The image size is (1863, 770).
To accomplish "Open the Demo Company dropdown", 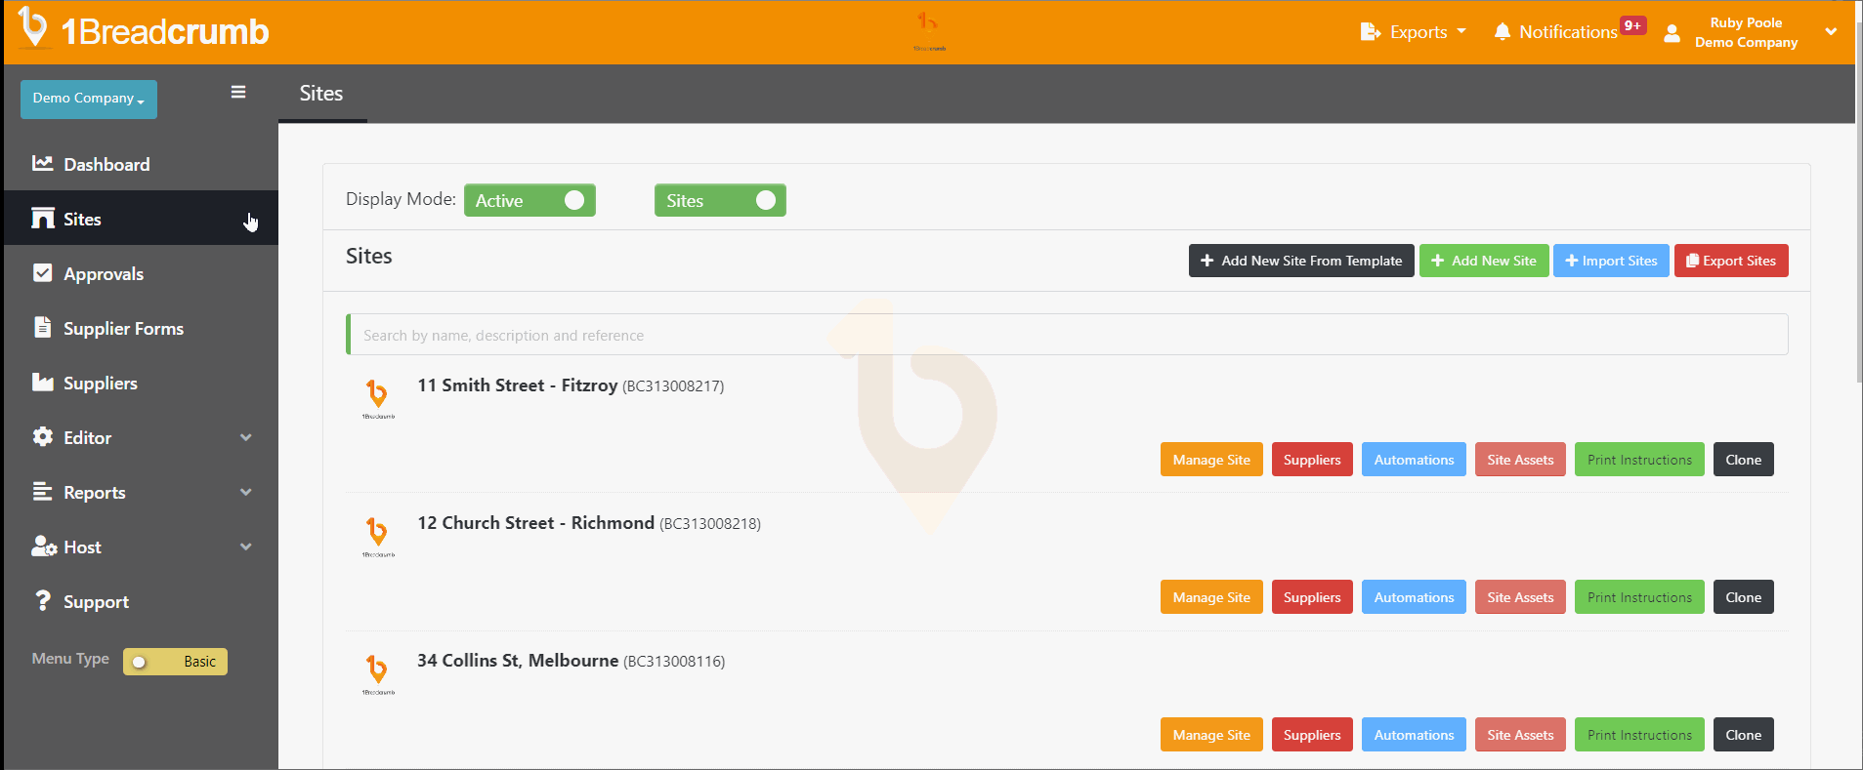I will coord(89,99).
